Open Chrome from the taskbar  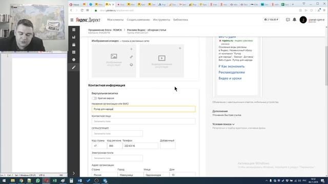click(x=21, y=180)
